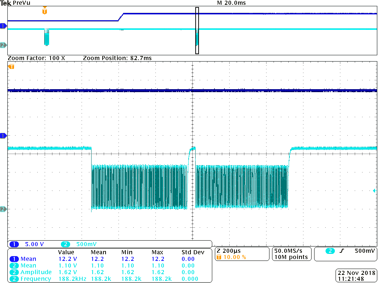Click the Zoom Factor 100 X readout
378x283 pixels.
point(36,58)
